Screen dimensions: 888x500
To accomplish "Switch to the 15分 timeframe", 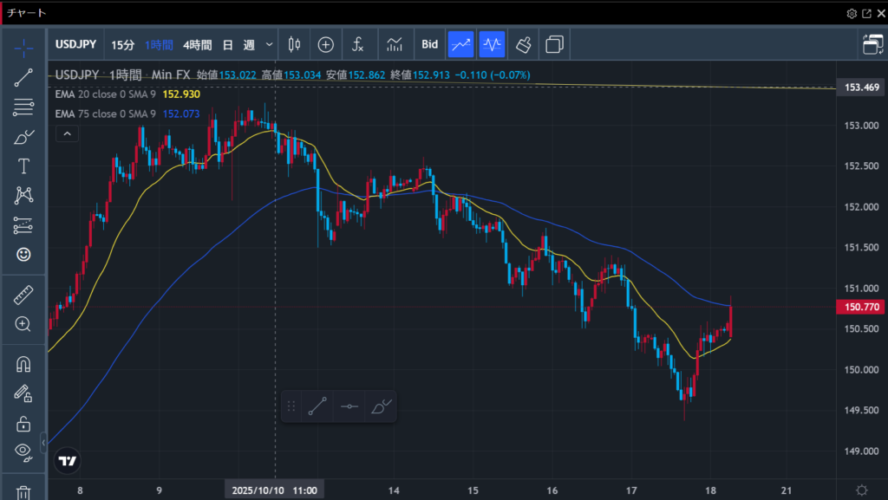I will tap(123, 44).
